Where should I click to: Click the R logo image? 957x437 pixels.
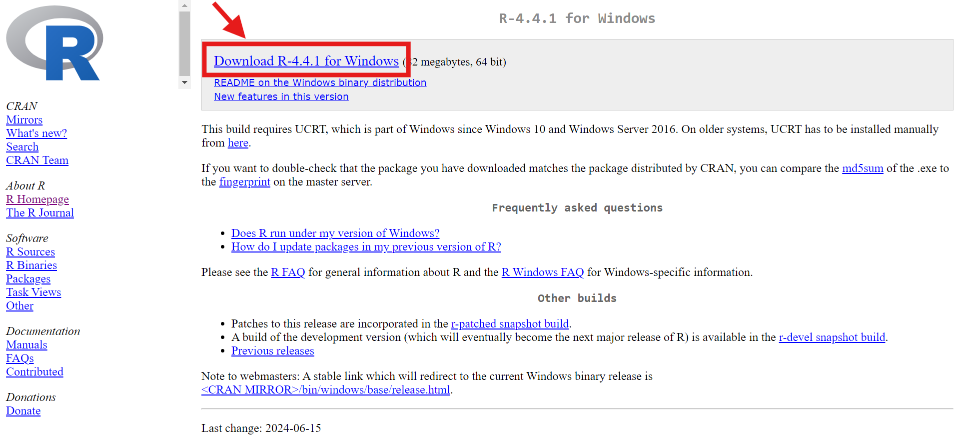pos(54,43)
